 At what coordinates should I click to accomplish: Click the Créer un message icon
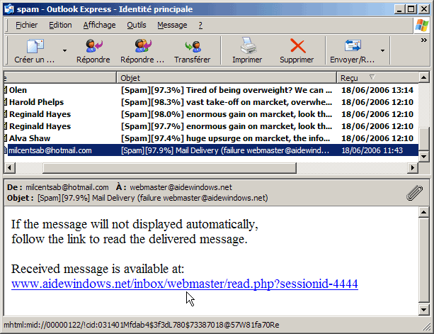(35, 47)
